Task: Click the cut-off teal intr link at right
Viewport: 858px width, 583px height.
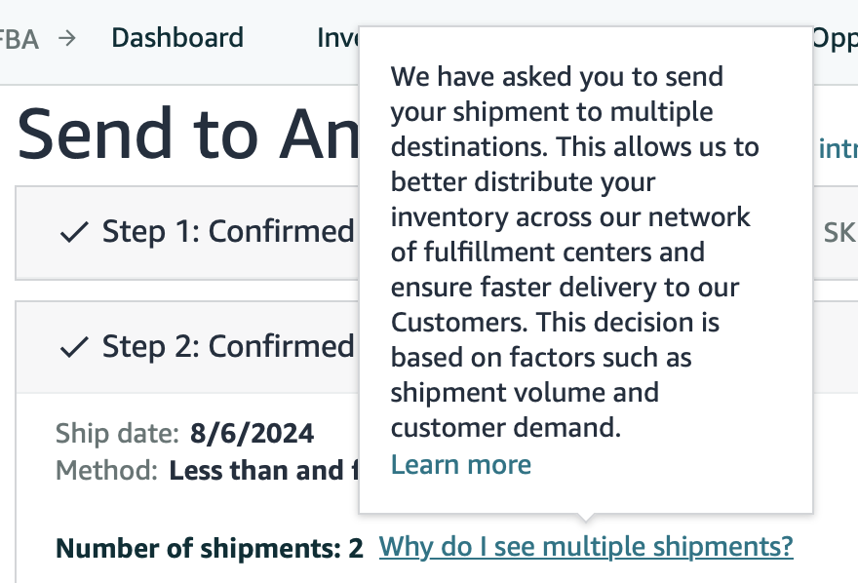Action: tap(838, 149)
